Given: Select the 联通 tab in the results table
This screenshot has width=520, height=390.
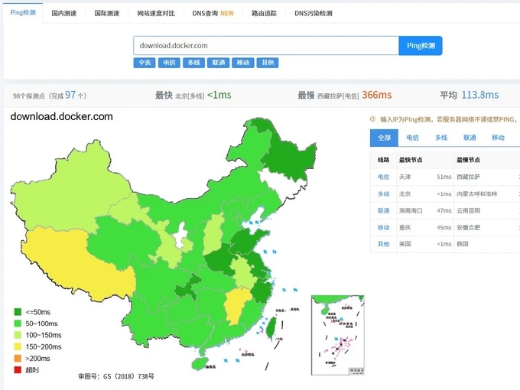Looking at the screenshot, I should [470, 138].
